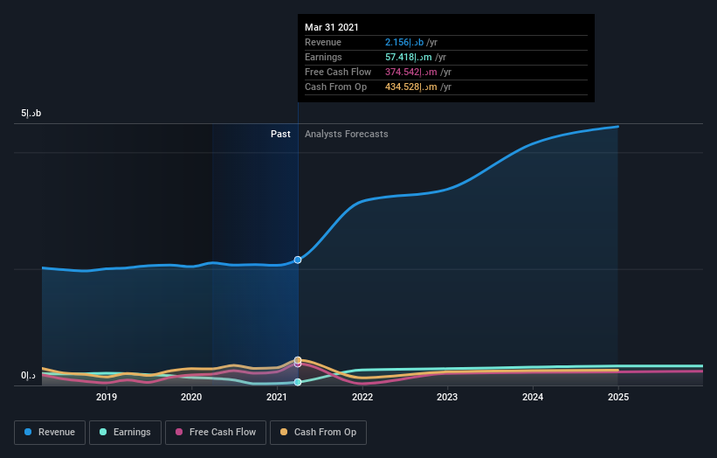Click the pink Free Cash Flow legend dot

(179, 432)
